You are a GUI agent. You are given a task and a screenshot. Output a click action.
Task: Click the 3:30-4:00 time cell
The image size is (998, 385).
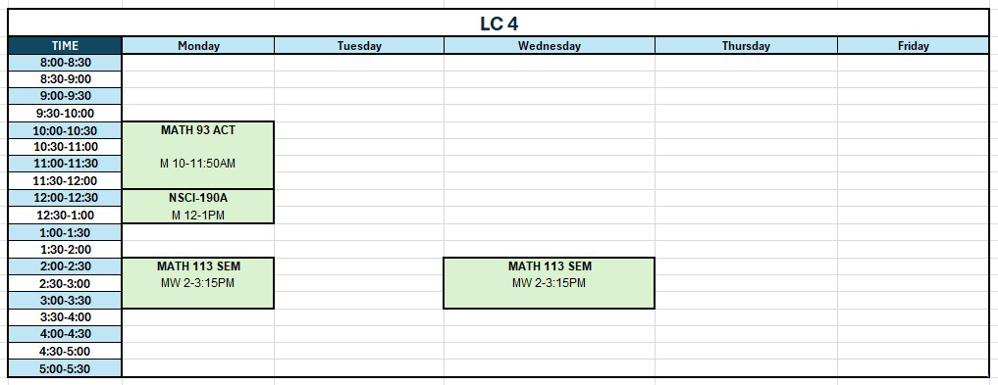(x=65, y=317)
